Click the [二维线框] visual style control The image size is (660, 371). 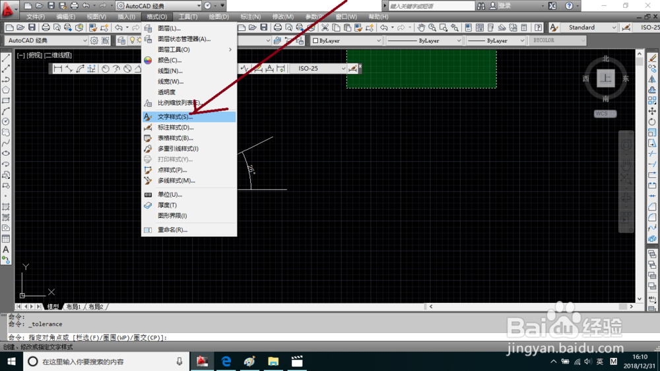point(58,55)
